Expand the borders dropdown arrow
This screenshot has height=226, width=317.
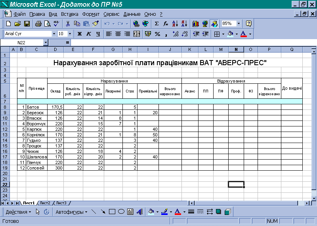(223, 34)
